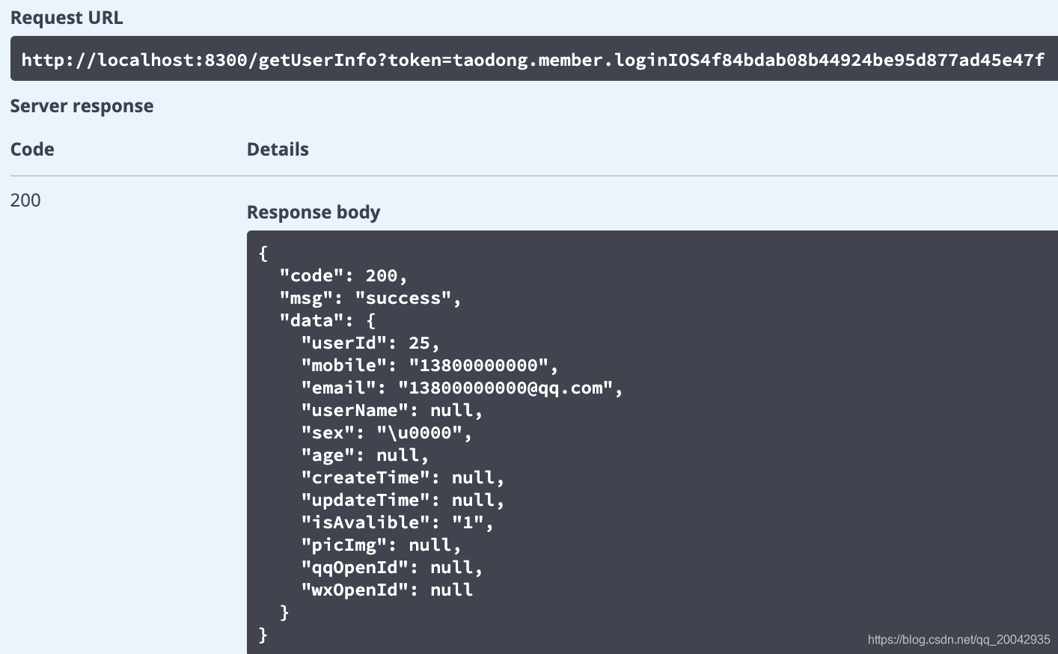This screenshot has width=1058, height=654.
Task: Click the Server response heading
Action: [82, 106]
